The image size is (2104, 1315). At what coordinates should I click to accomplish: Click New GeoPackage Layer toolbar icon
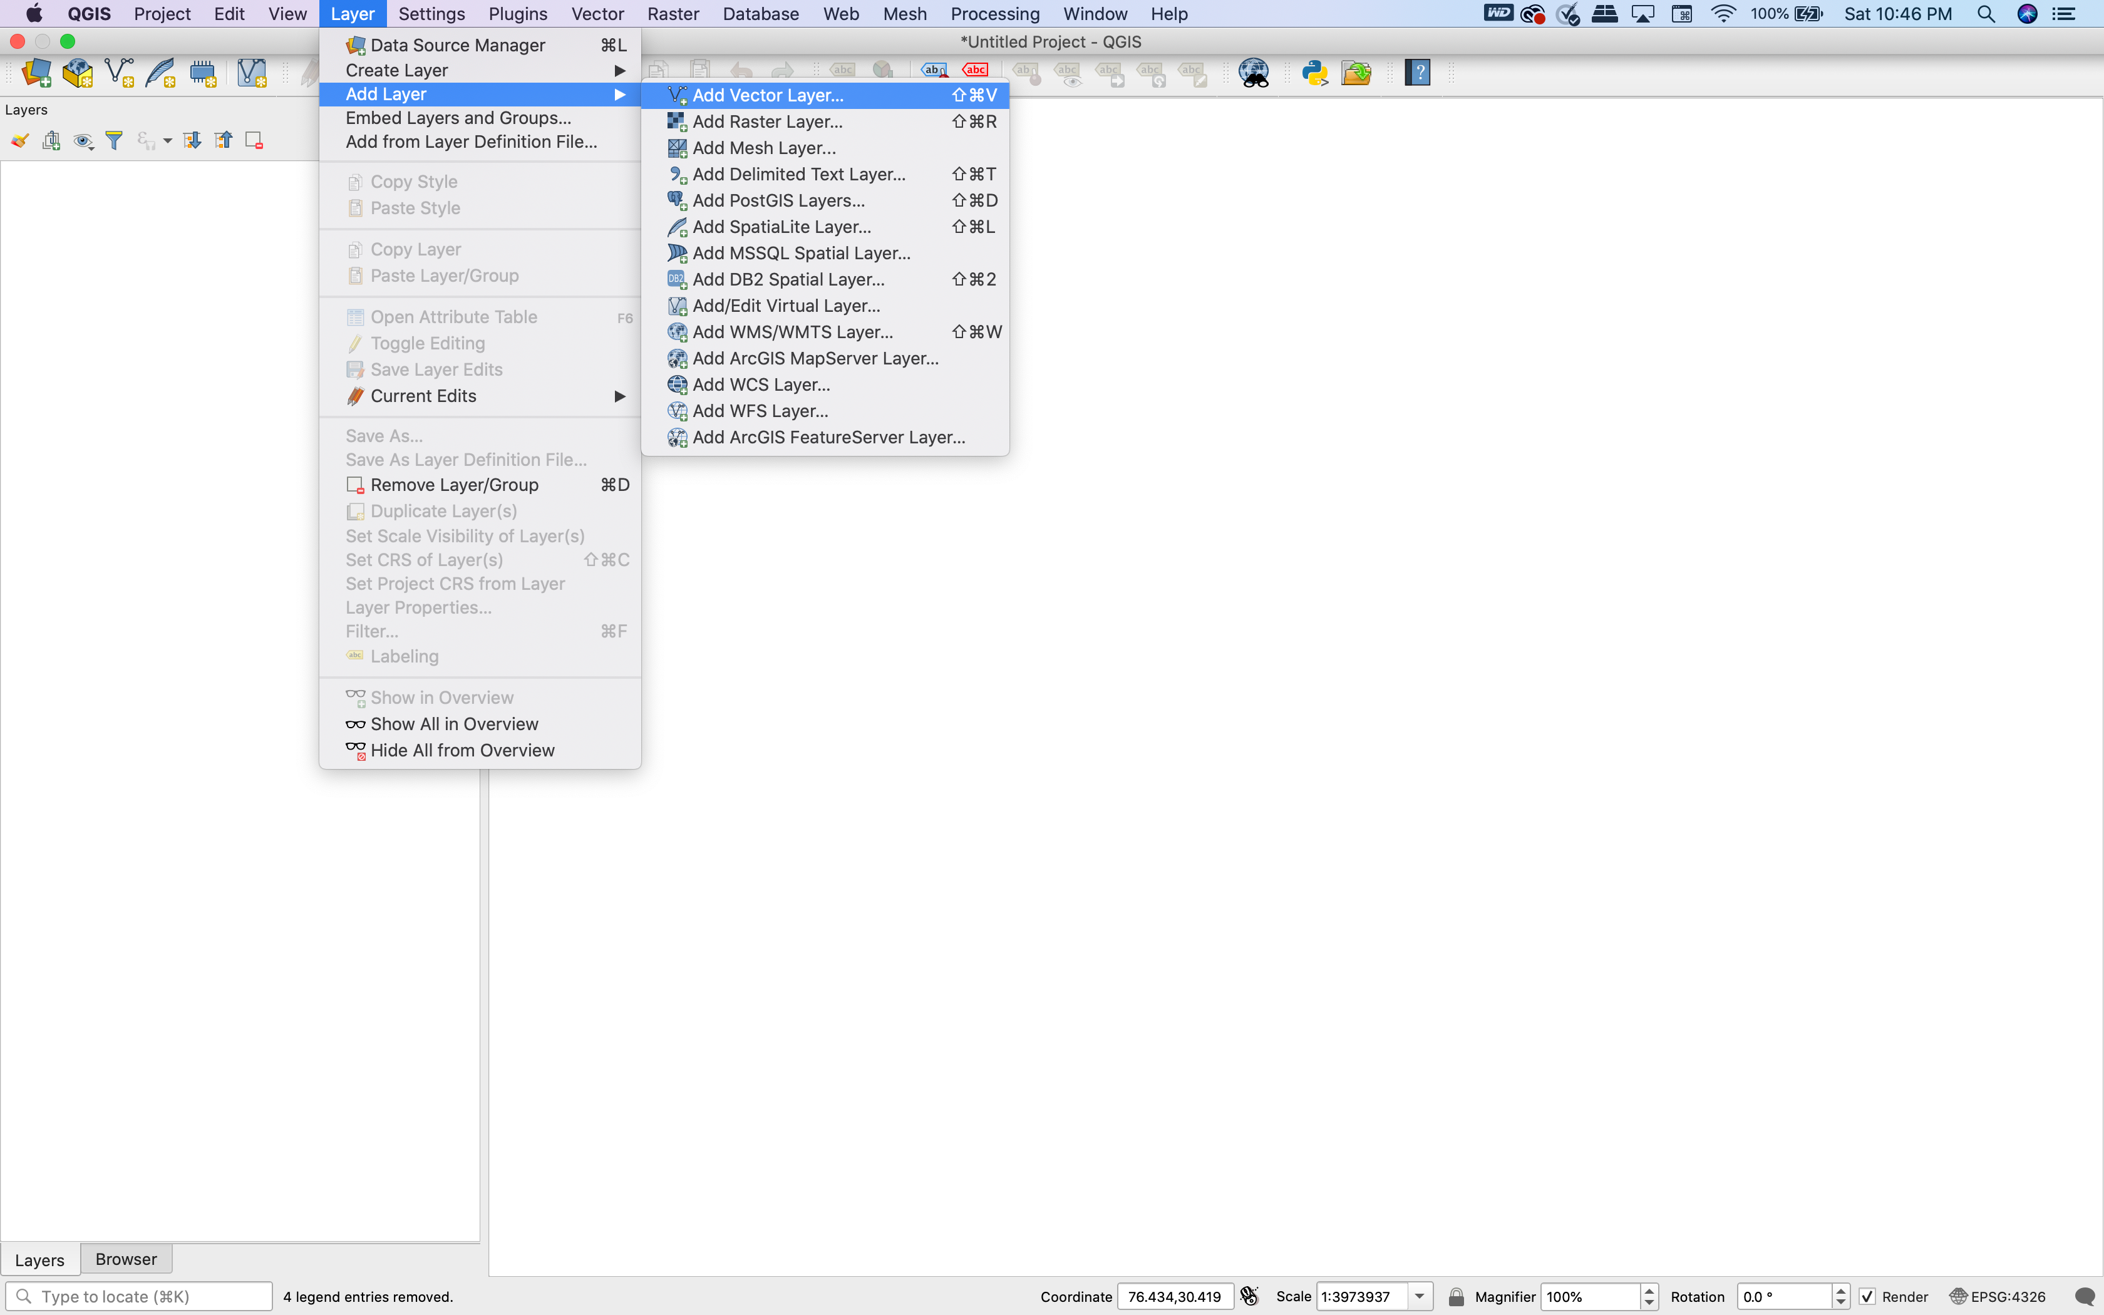click(x=78, y=73)
